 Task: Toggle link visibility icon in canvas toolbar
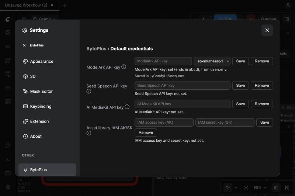point(287,188)
